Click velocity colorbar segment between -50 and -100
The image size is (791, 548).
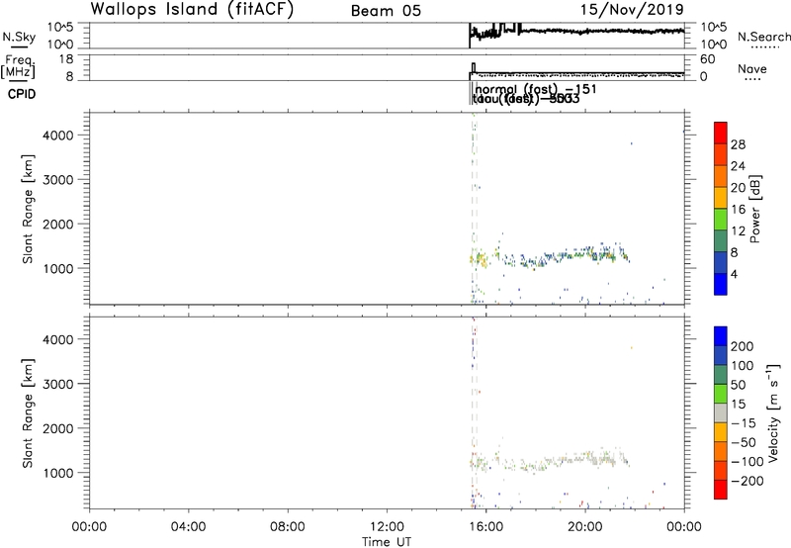(x=721, y=451)
